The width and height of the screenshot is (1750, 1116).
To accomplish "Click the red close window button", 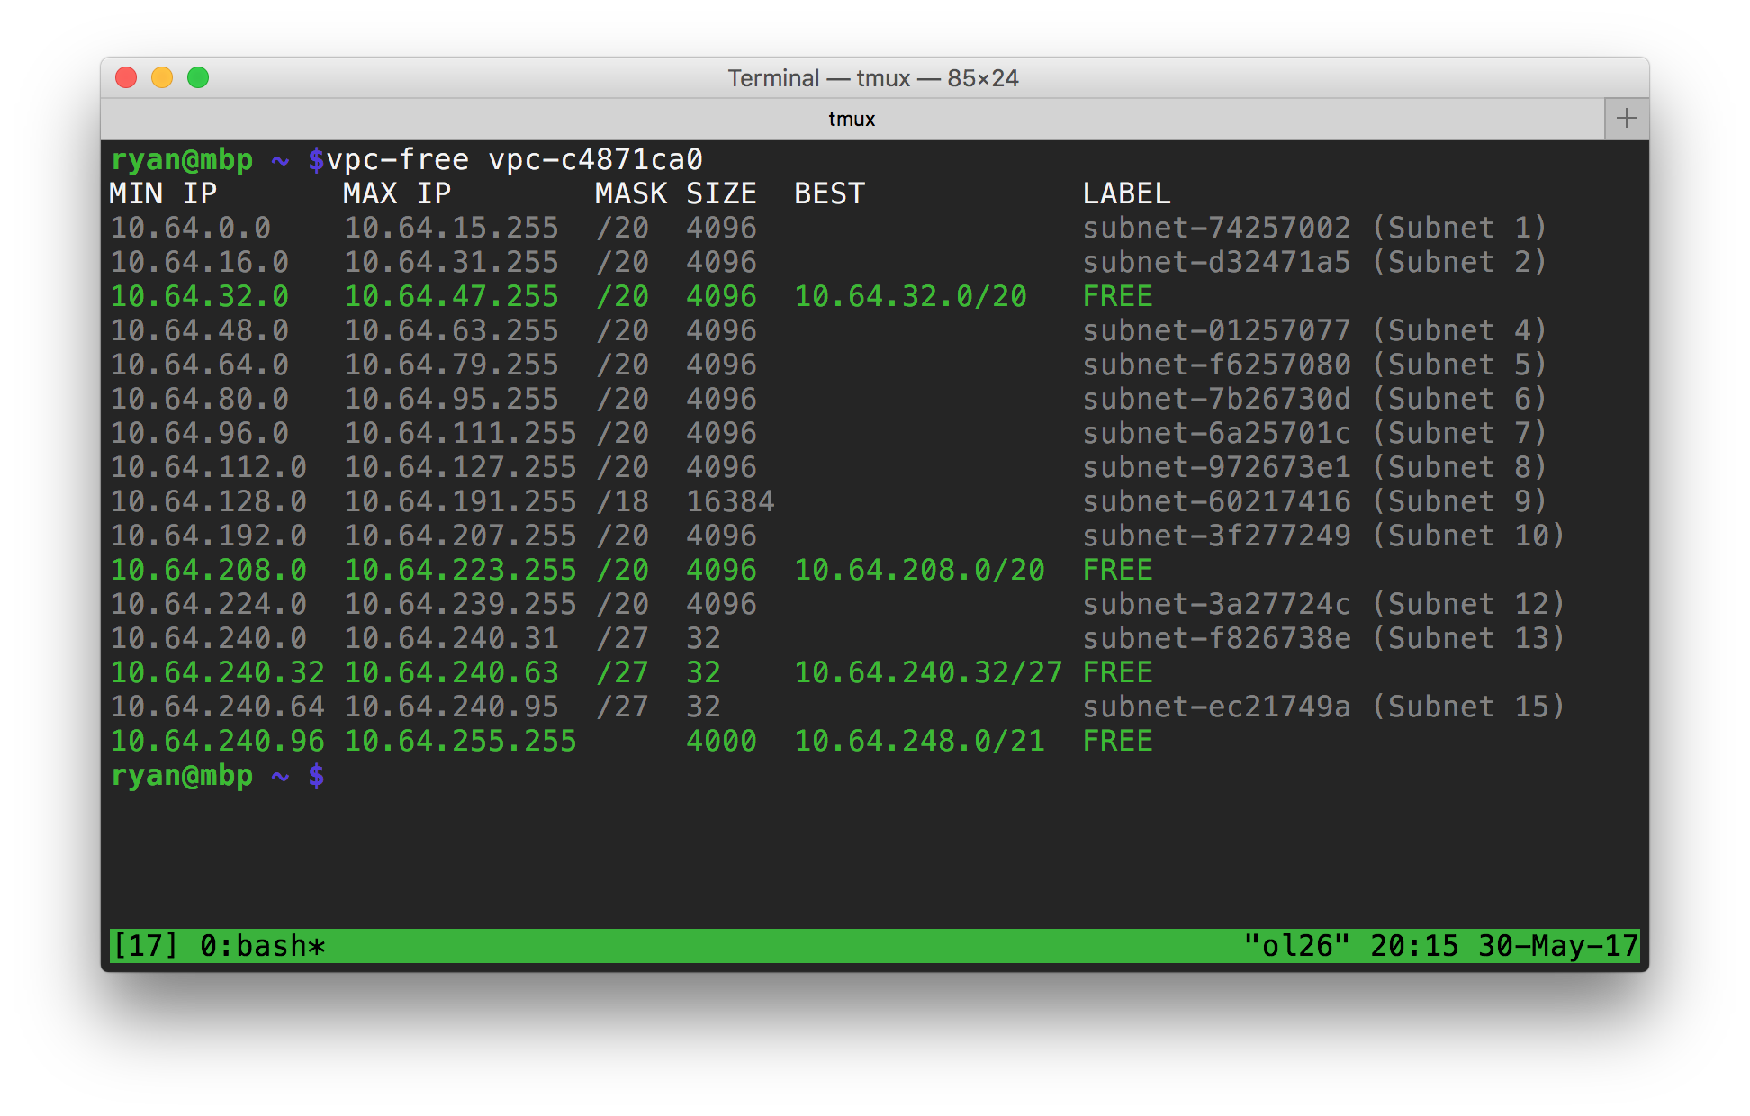I will 126,78.
